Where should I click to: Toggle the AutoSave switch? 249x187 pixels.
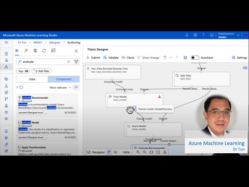[195, 58]
